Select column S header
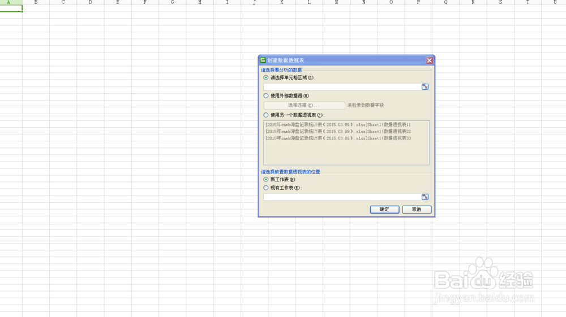 500,2
